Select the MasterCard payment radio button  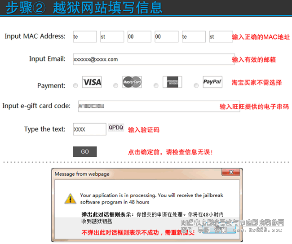[115, 85]
